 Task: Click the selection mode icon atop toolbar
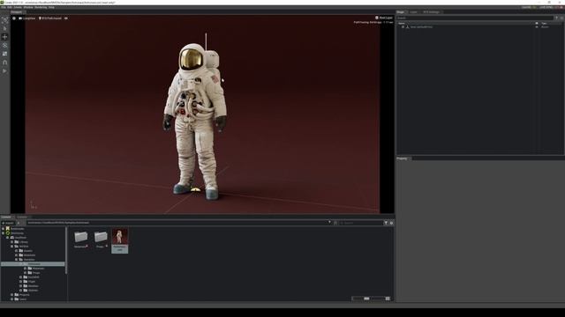coord(4,20)
